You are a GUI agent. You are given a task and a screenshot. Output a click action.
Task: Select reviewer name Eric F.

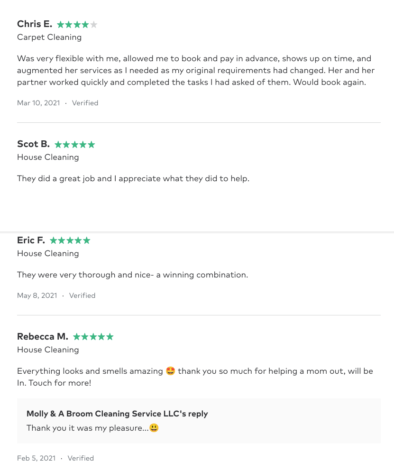click(x=31, y=240)
